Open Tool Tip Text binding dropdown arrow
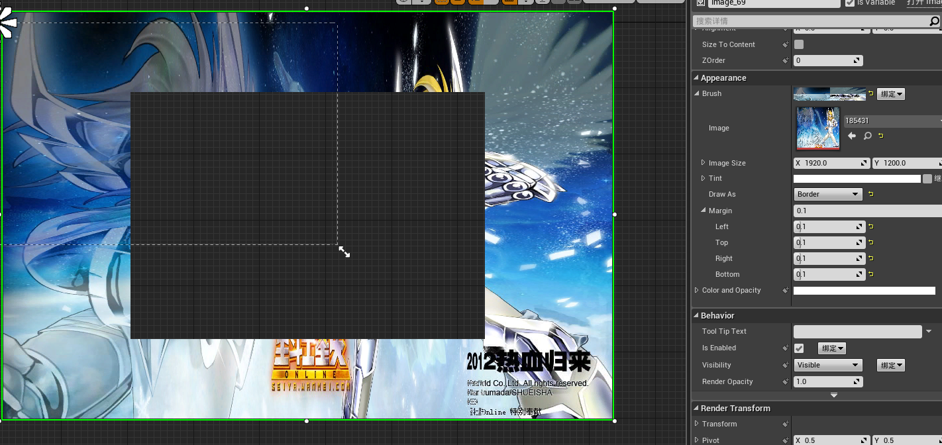The height and width of the screenshot is (445, 942). point(929,331)
